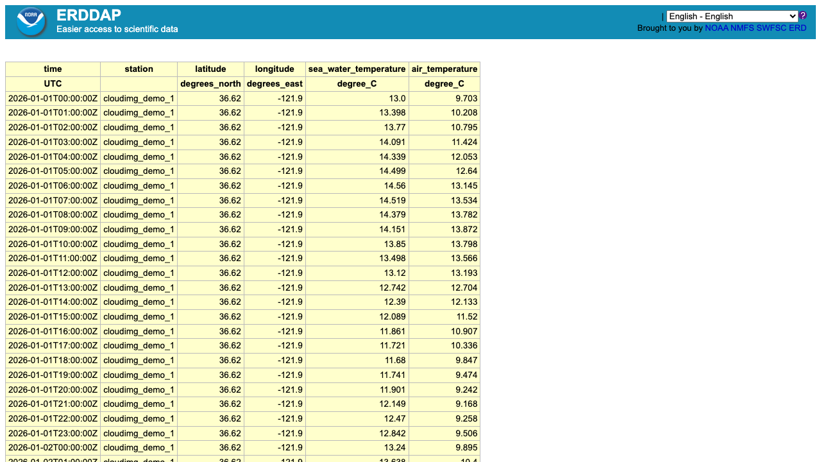821x462 pixels.
Task: Click sea water temperature value 14.519
Action: pos(357,200)
